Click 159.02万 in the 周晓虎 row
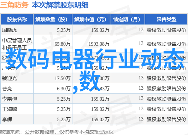This screenshot has width=188, height=135. tap(100, 30)
